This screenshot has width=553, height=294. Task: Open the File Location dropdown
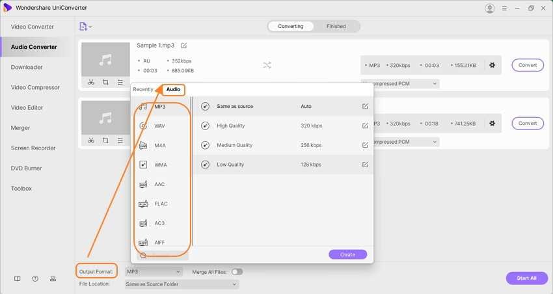182,284
